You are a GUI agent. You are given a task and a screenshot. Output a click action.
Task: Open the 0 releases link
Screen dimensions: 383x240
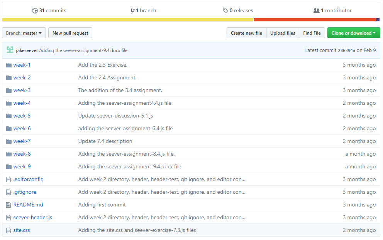click(238, 10)
